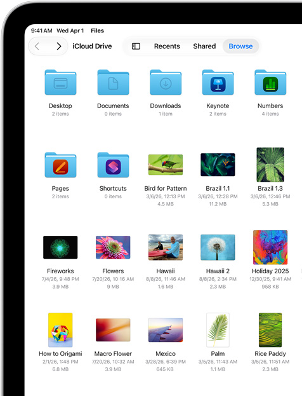
Task: Click the 2/1/26, 1:48 PM date
Action: point(60,362)
